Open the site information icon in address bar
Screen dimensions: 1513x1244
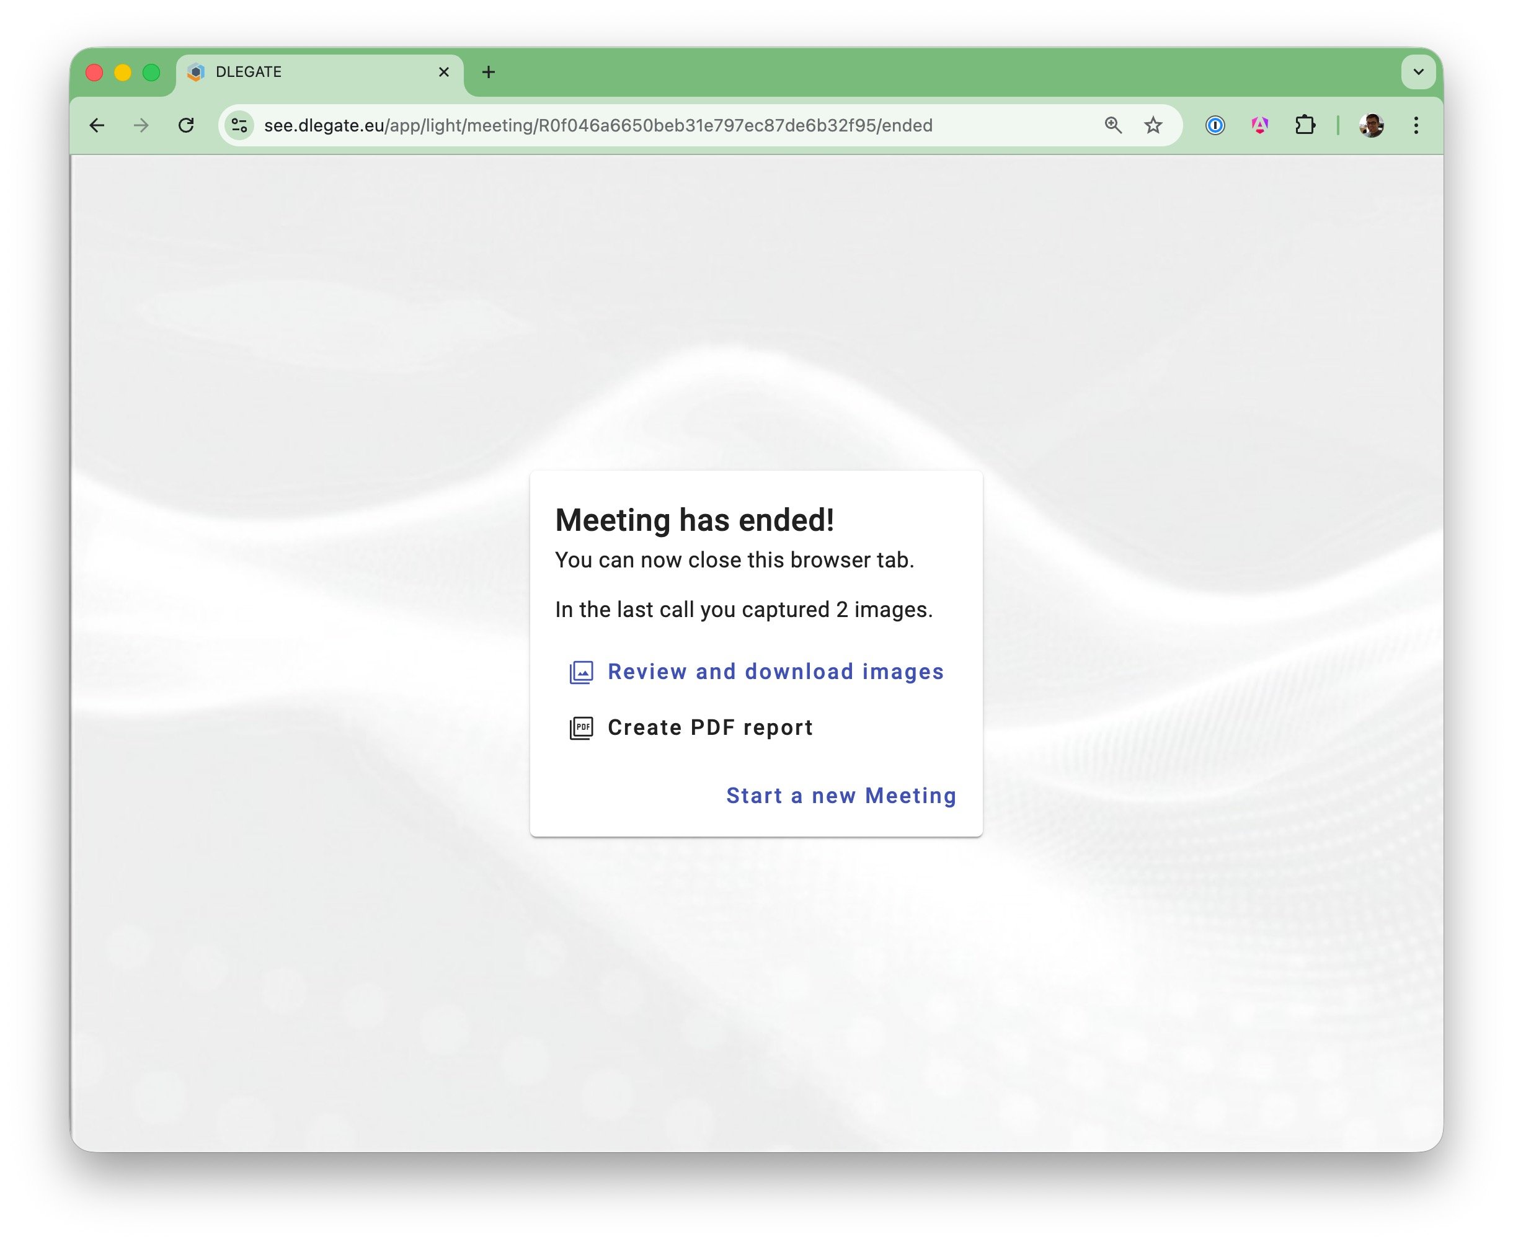(x=239, y=125)
